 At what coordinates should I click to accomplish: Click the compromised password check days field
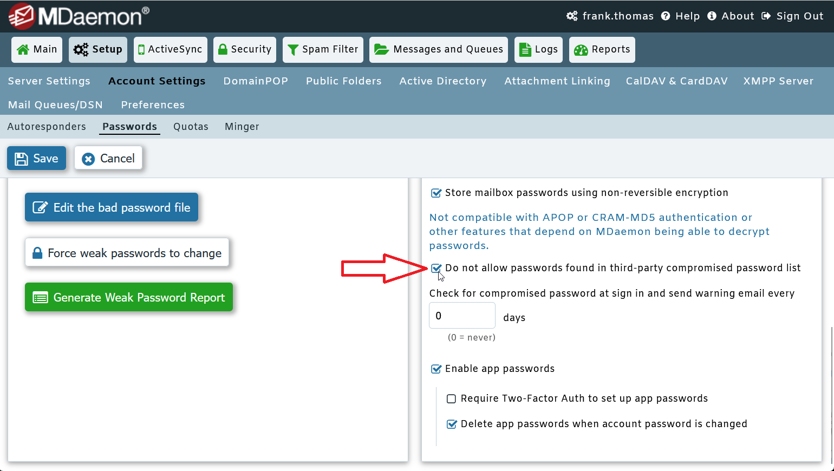pyautogui.click(x=461, y=315)
